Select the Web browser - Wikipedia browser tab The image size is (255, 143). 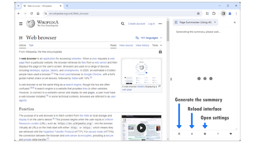[x=42, y=6]
